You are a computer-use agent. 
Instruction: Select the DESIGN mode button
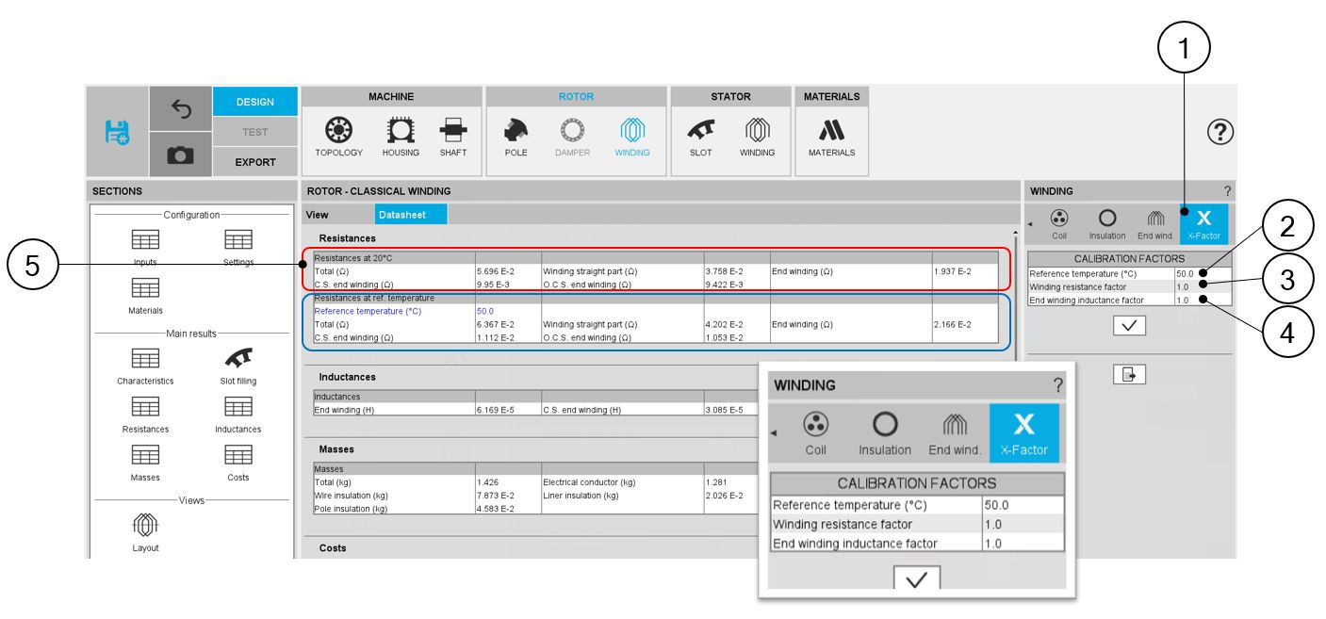point(254,102)
